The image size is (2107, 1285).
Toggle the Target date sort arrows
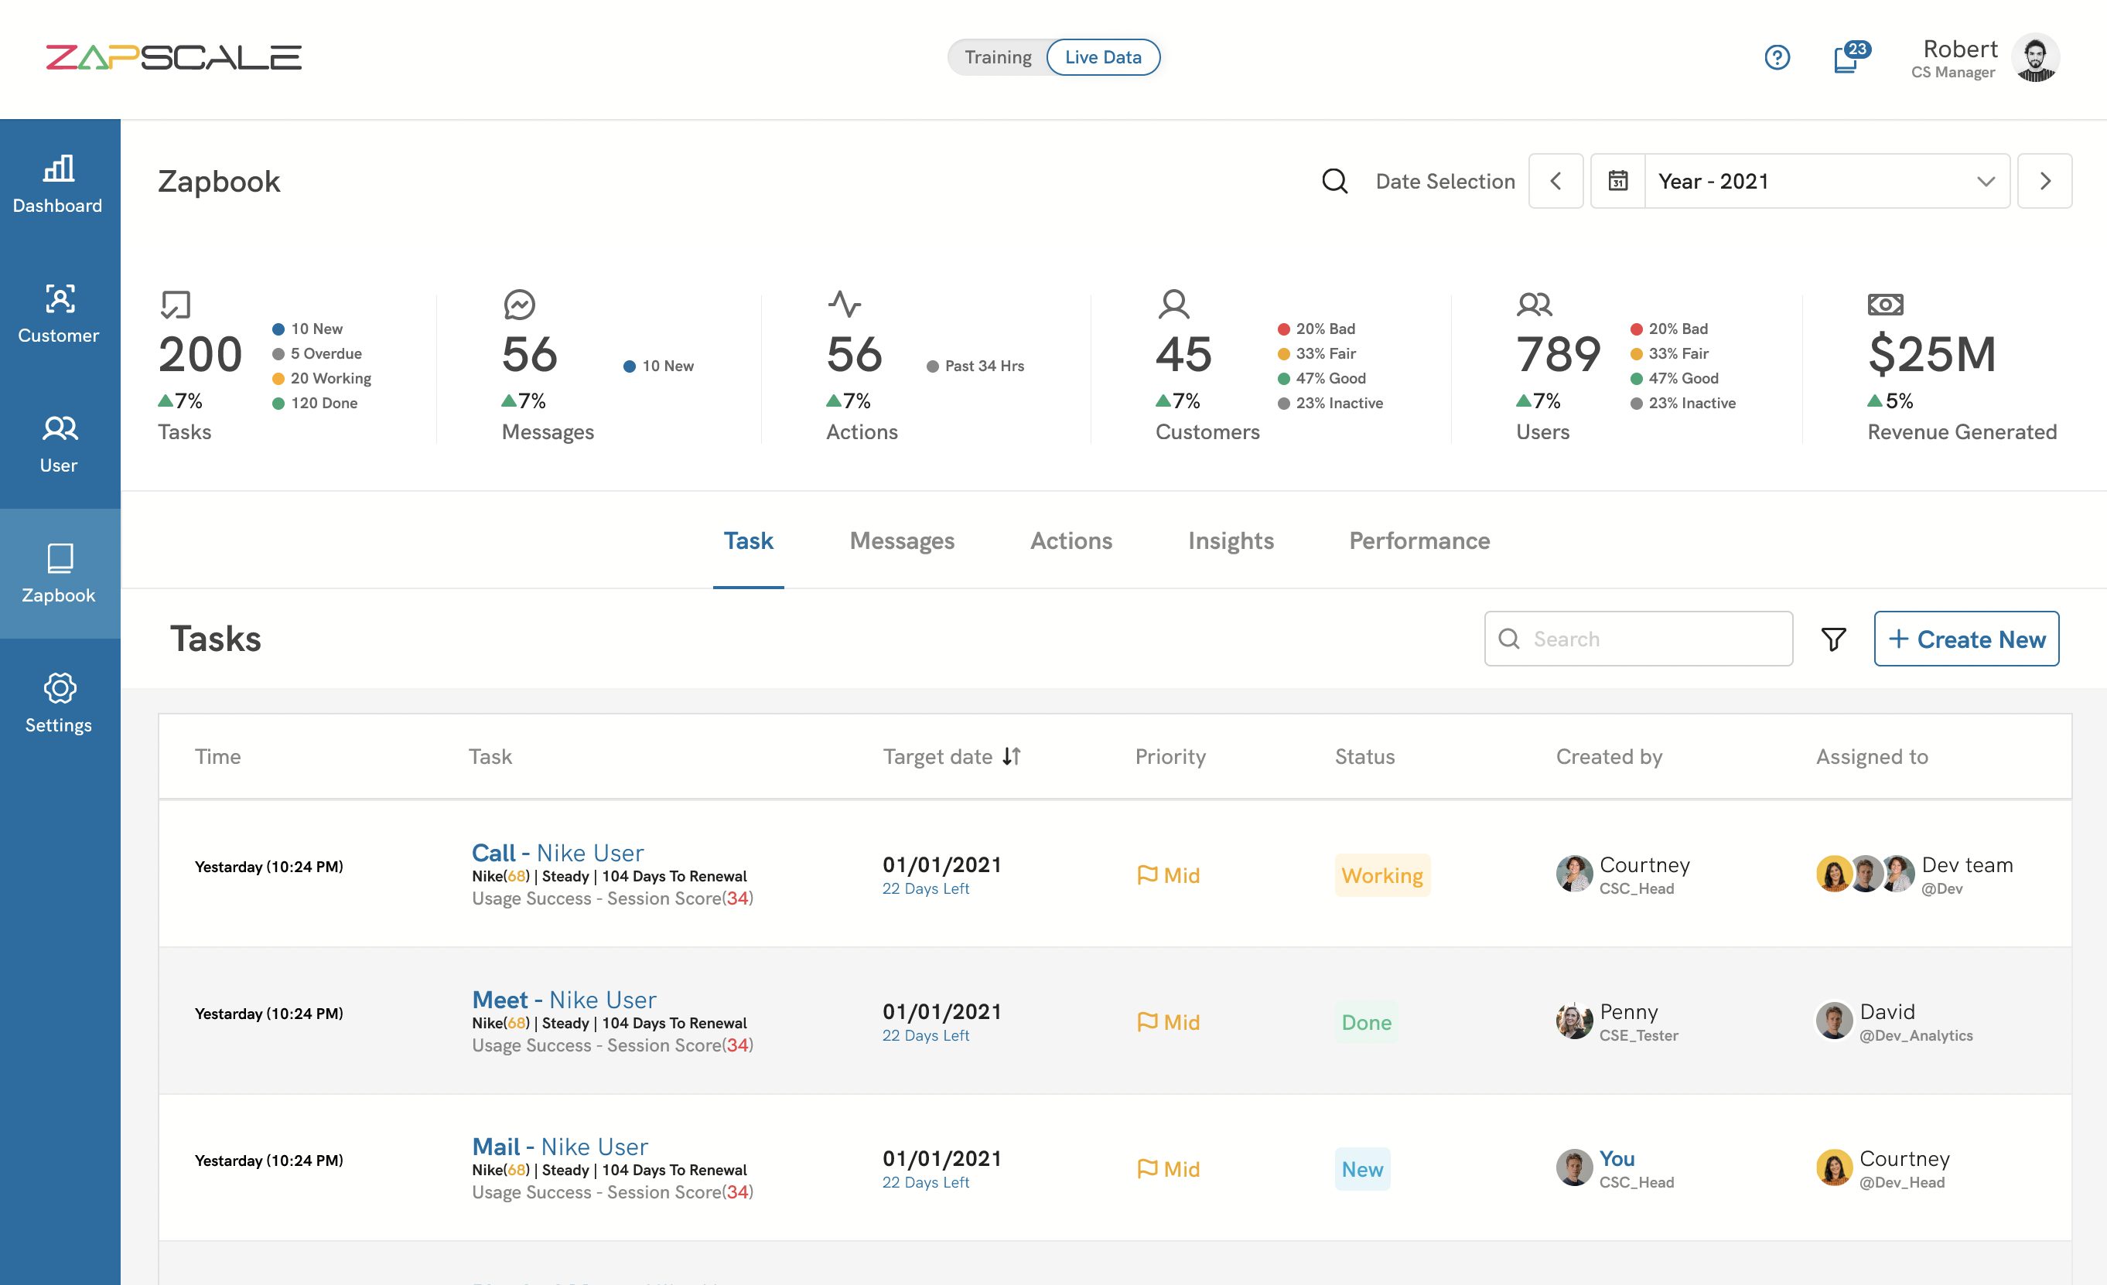click(1012, 756)
